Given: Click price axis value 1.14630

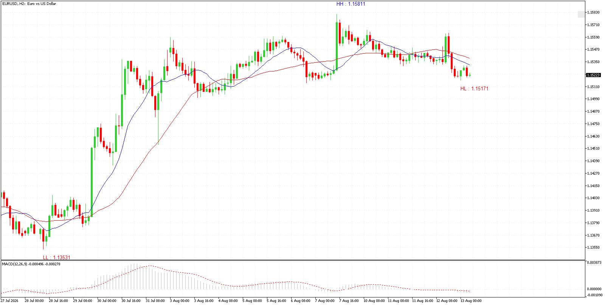Looking at the screenshot, I should click(593, 136).
